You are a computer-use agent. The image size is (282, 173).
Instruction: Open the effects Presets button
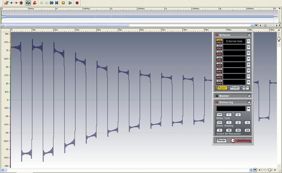click(x=235, y=88)
